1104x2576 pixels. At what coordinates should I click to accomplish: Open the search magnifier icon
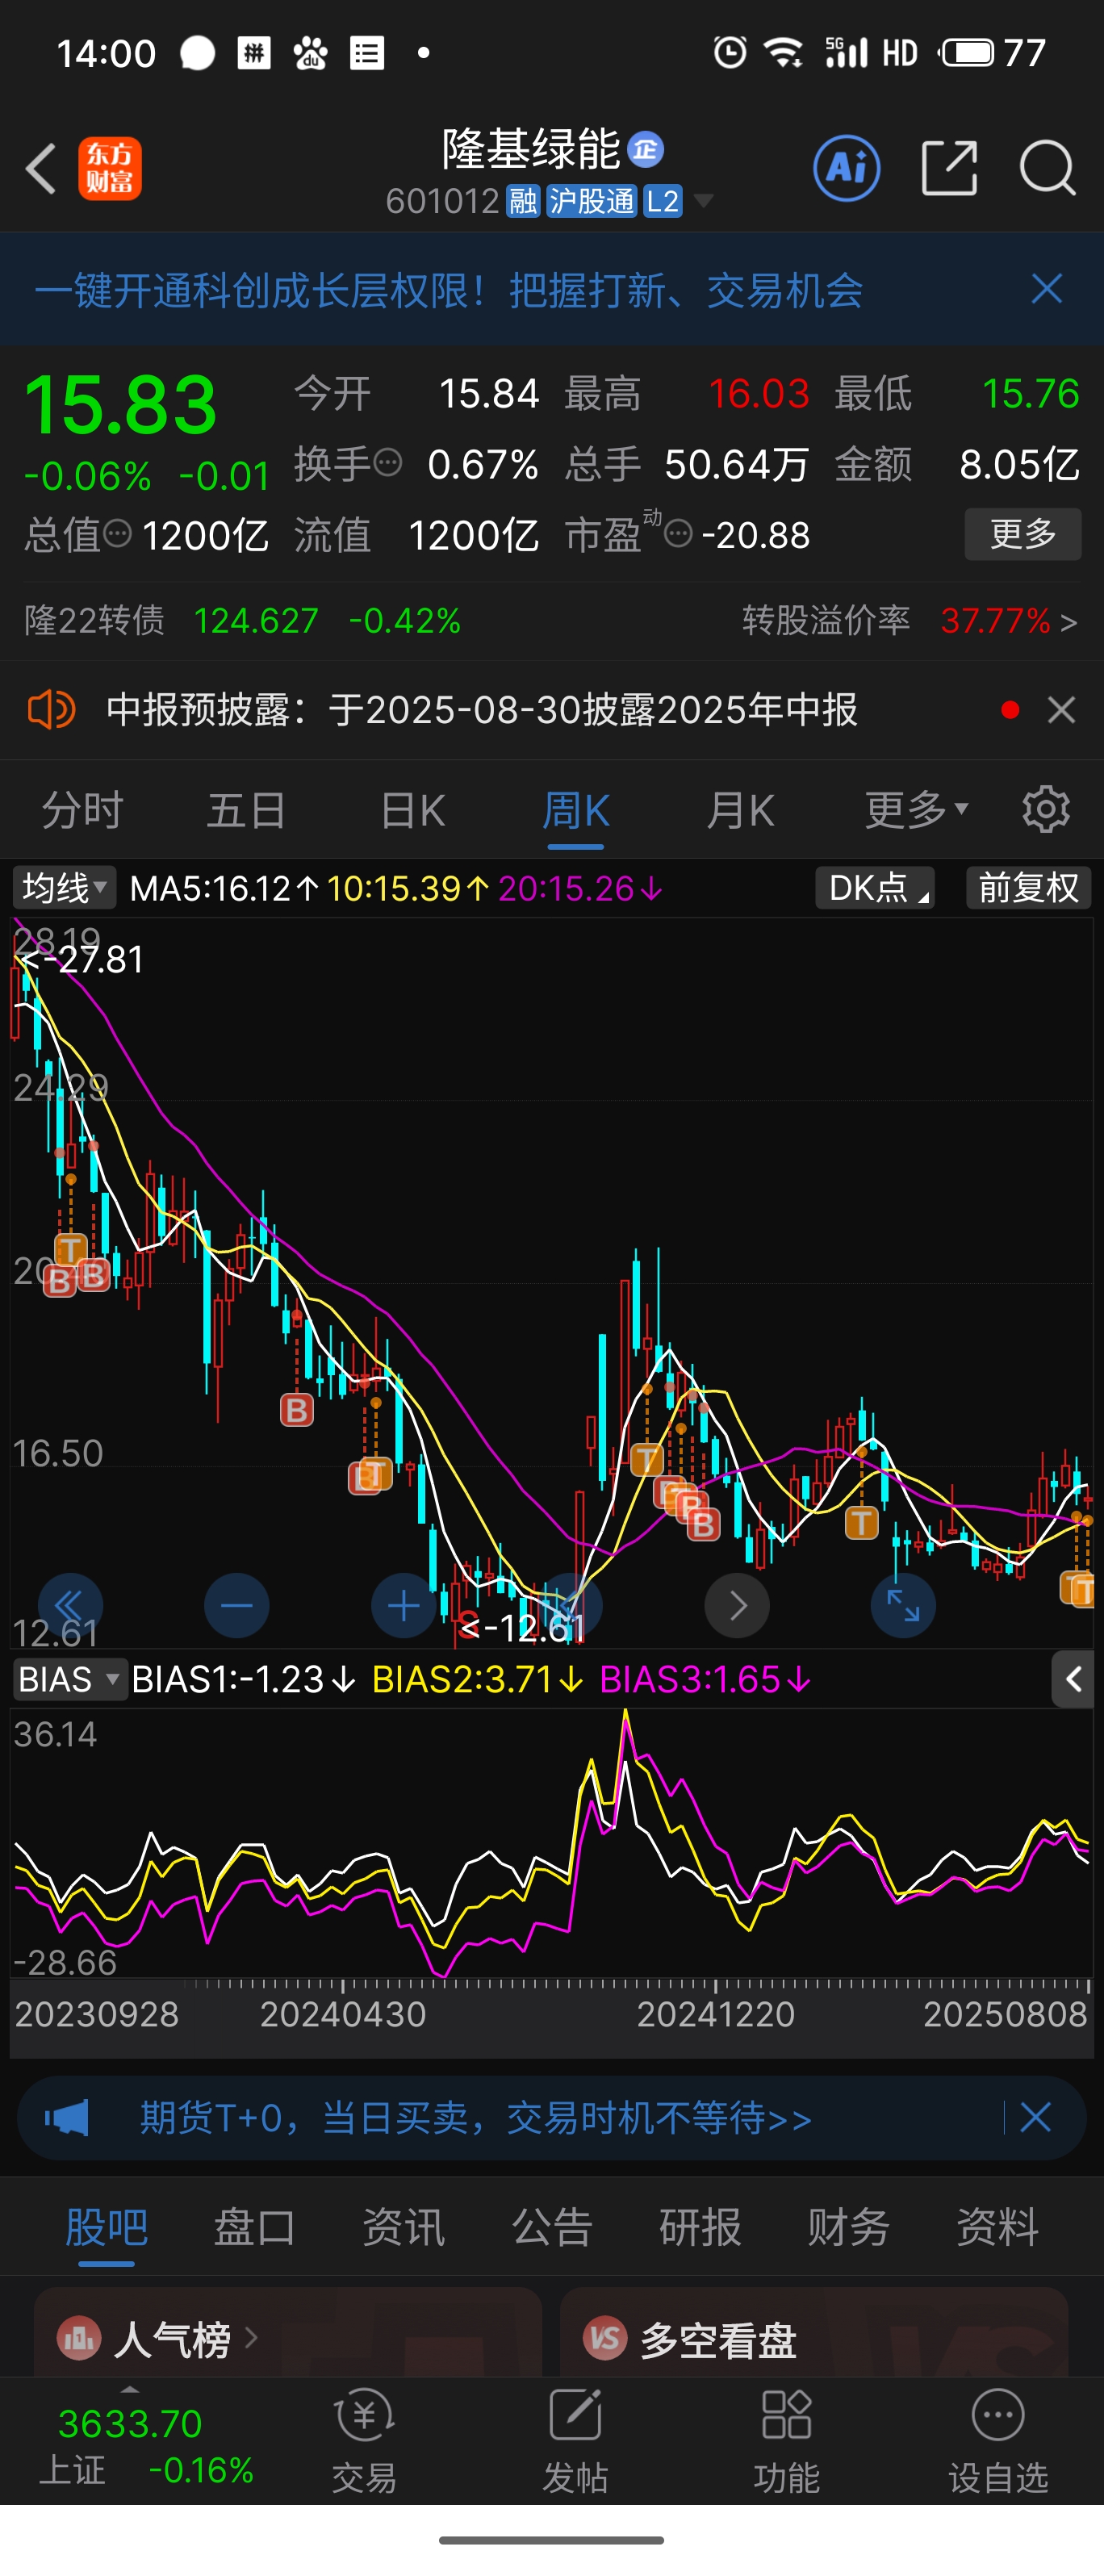1047,168
